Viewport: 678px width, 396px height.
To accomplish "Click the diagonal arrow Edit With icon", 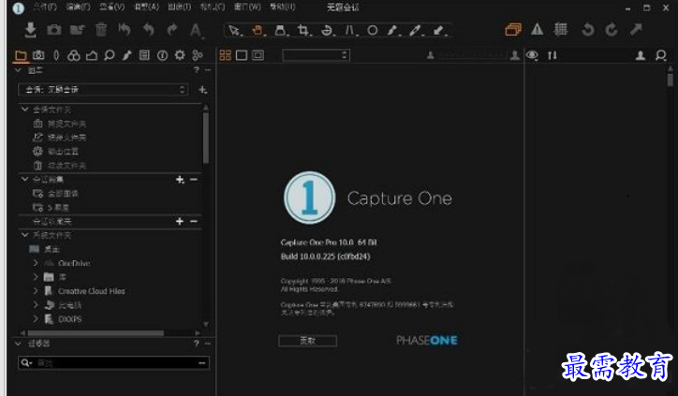I will 636,29.
